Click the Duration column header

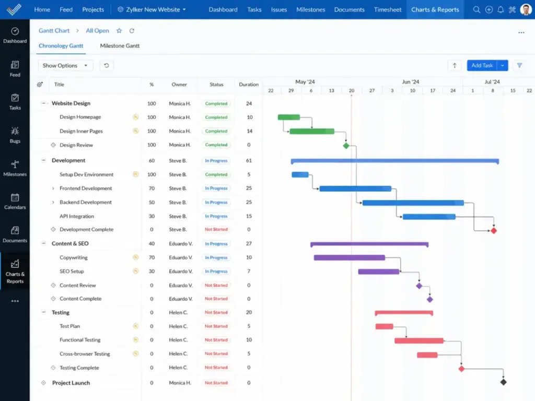click(x=248, y=85)
